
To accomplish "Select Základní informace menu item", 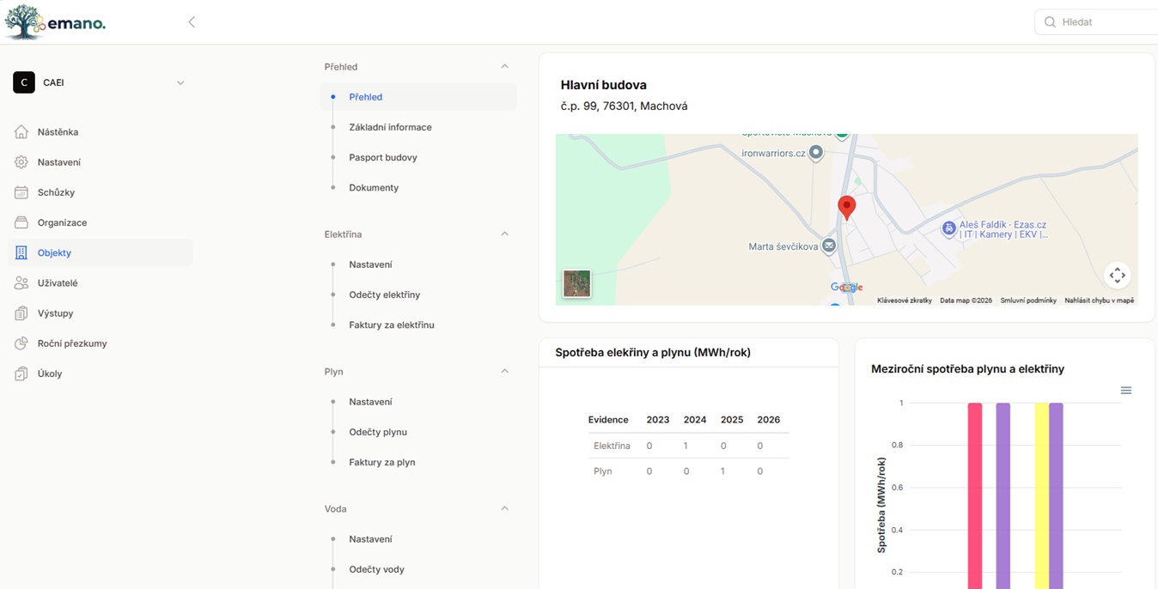I will (x=390, y=127).
